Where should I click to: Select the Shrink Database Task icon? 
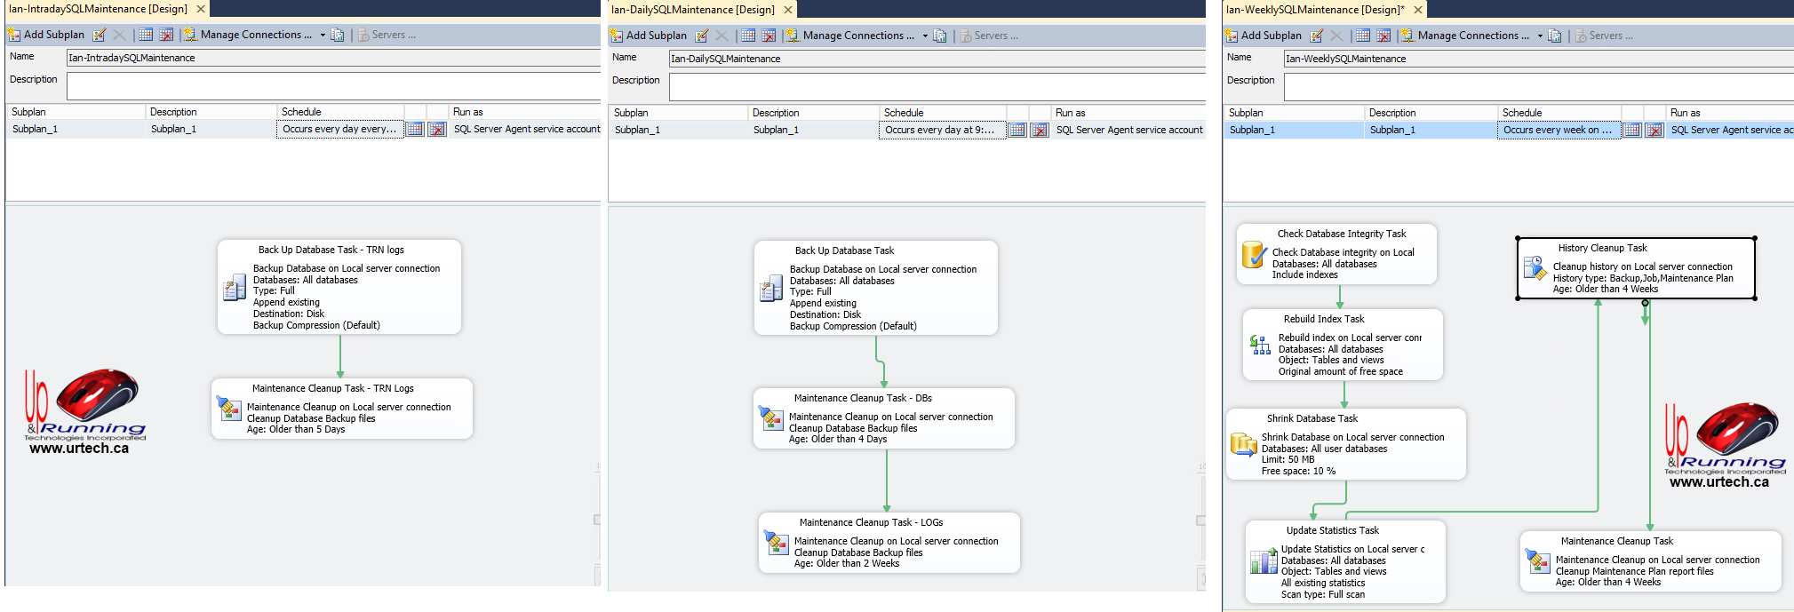point(1242,443)
